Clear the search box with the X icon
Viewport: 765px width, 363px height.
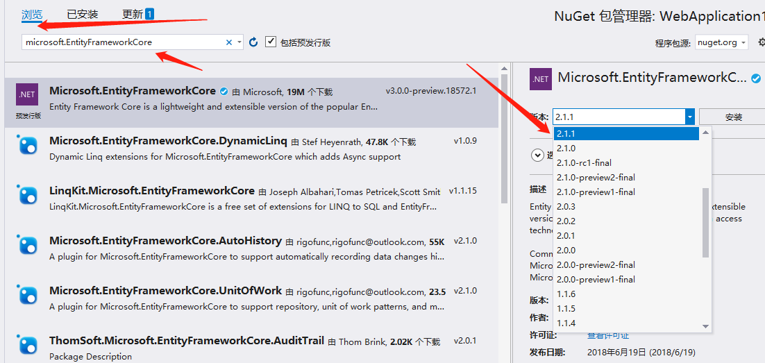pyautogui.click(x=229, y=42)
